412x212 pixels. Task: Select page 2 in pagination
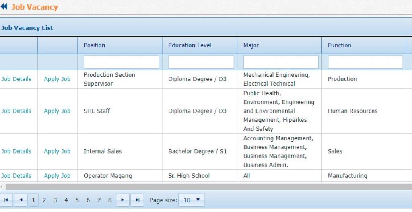[x=44, y=200]
